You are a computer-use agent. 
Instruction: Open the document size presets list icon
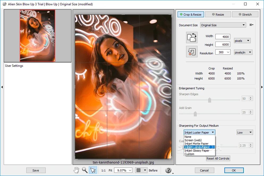point(251,25)
